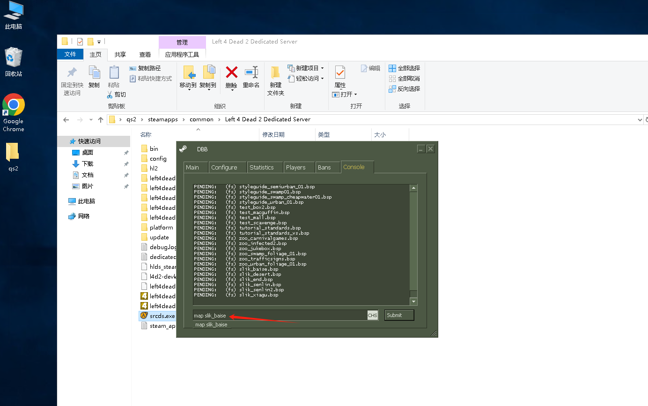Click Select none in ribbon
This screenshot has width=648, height=406.
click(x=405, y=79)
